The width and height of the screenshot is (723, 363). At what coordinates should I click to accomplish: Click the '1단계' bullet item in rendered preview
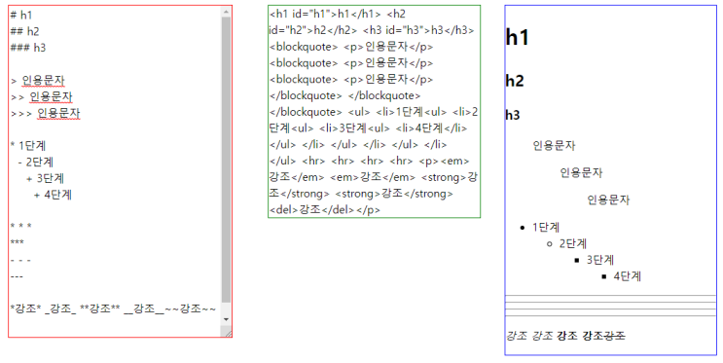pos(546,228)
